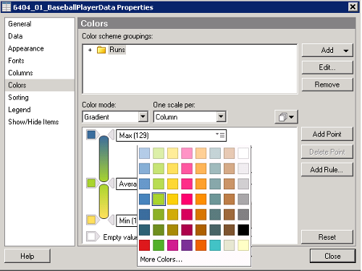
Task: Select the Colors page in sidebar
Action: (x=40, y=85)
